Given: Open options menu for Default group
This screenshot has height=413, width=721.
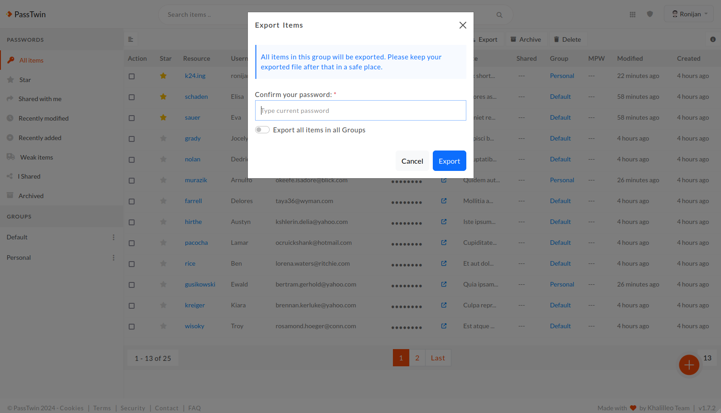Looking at the screenshot, I should pos(113,237).
